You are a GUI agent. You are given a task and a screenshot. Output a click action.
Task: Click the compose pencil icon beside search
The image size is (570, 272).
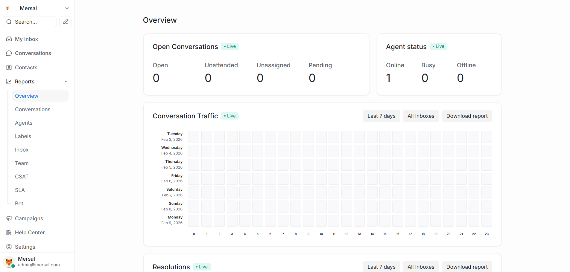65,22
